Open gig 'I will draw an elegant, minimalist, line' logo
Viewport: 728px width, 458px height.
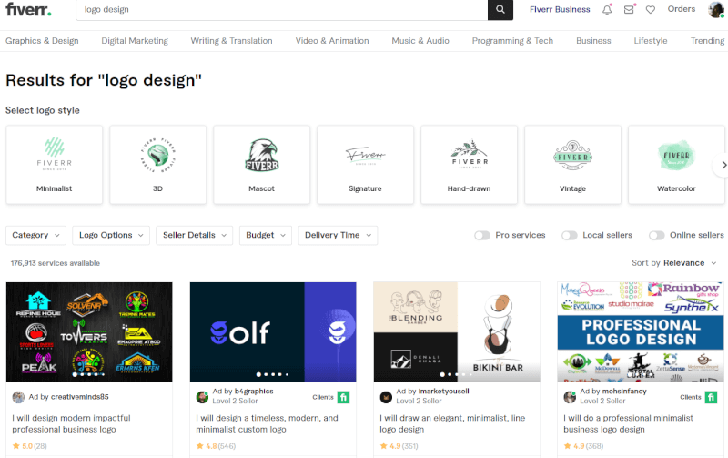[x=452, y=423]
